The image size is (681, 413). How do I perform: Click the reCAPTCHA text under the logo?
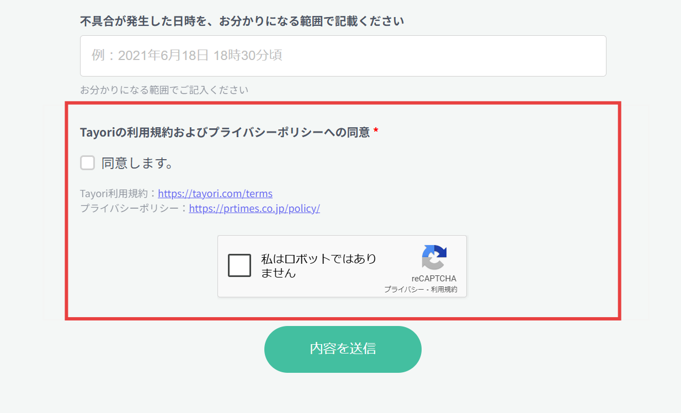(x=434, y=279)
